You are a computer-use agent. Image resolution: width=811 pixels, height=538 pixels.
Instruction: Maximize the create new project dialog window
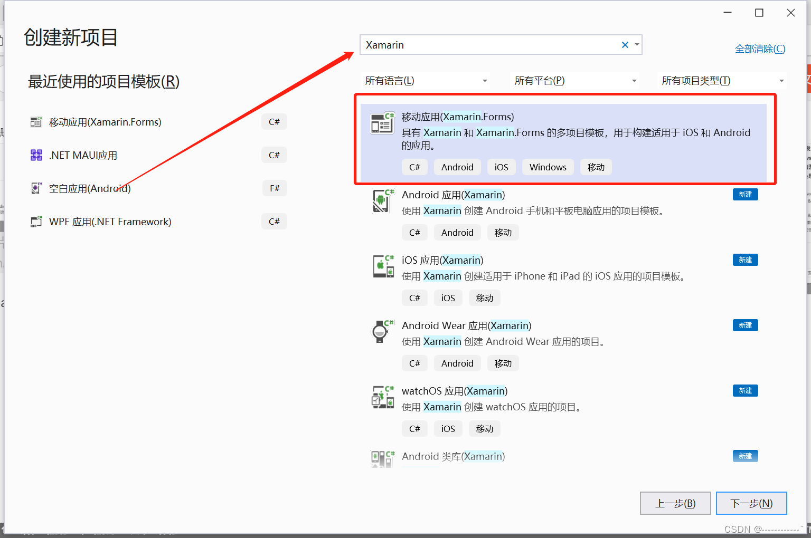[759, 13]
